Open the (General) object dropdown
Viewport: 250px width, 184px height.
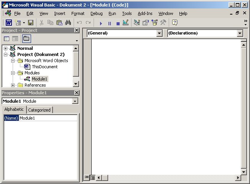[x=159, y=33]
